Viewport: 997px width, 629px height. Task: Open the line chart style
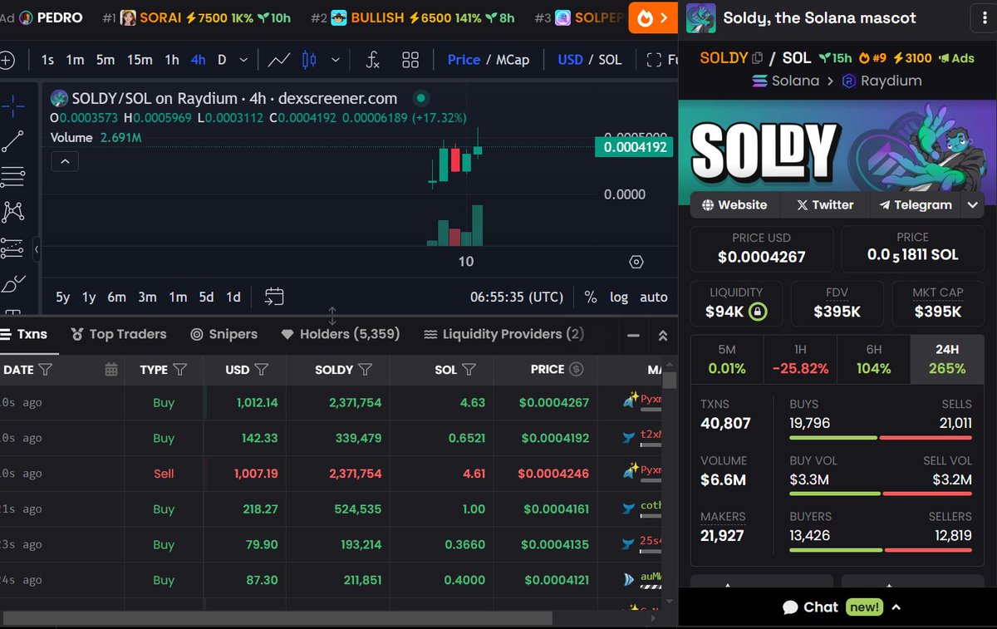click(x=278, y=60)
